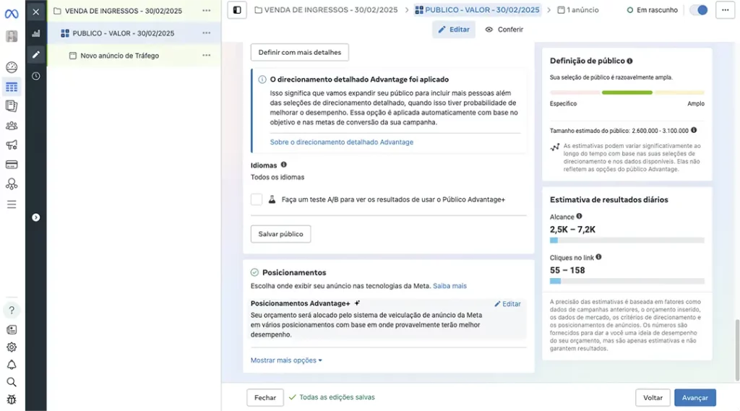This screenshot has width=740, height=411.
Task: Open the Help question mark icon
Action: [x=12, y=310]
